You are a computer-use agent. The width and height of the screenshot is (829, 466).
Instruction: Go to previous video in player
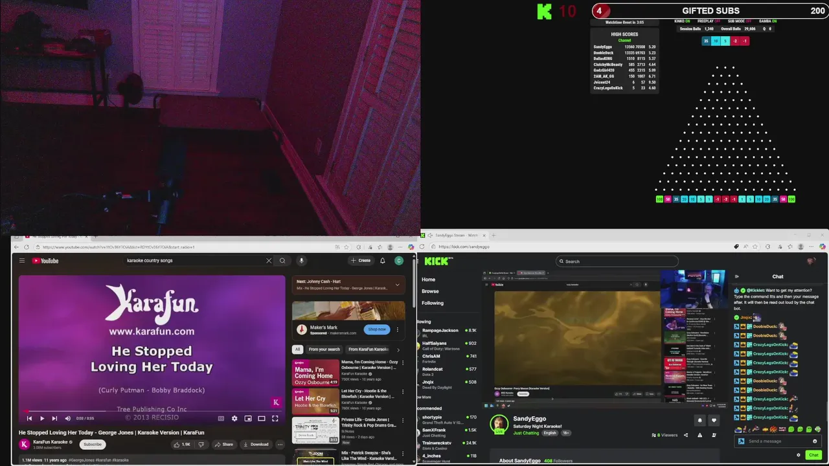(x=29, y=419)
